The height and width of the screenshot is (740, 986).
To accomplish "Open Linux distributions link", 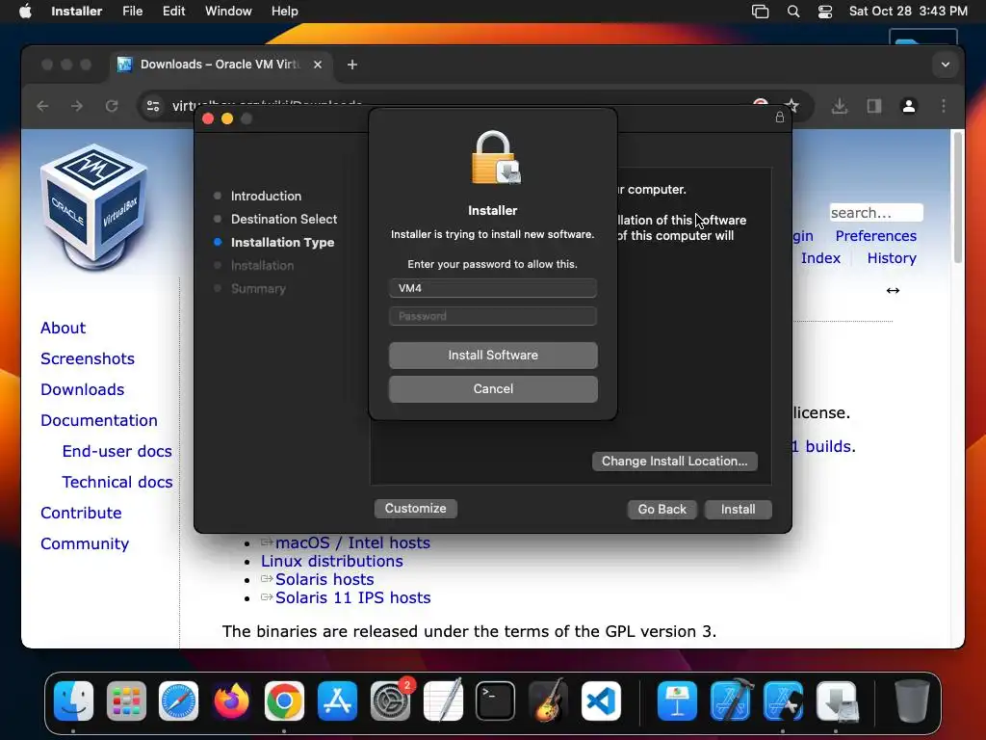I will [x=332, y=562].
